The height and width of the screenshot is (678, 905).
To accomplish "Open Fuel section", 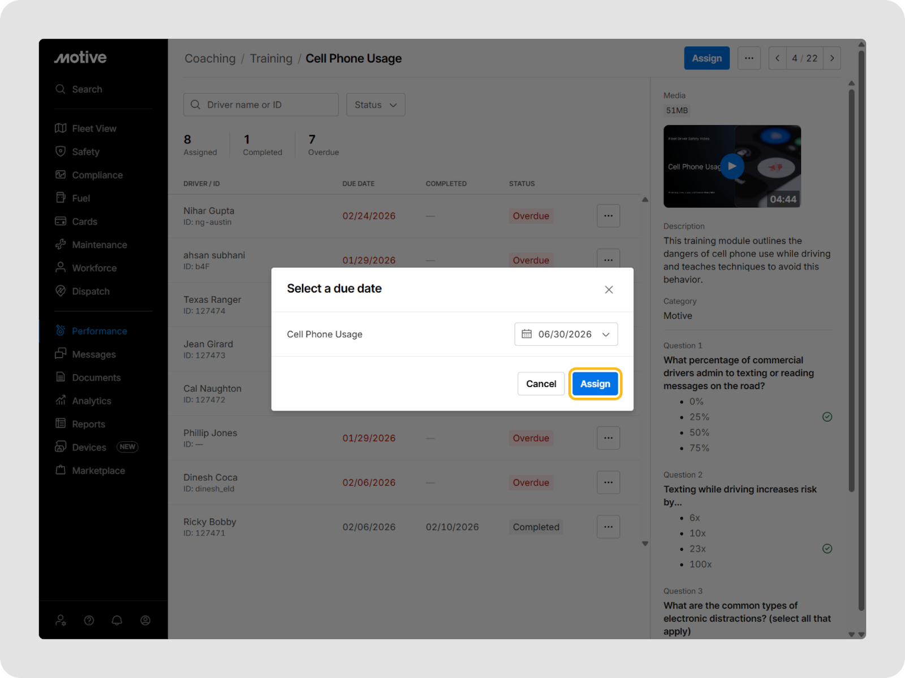I will (x=72, y=198).
